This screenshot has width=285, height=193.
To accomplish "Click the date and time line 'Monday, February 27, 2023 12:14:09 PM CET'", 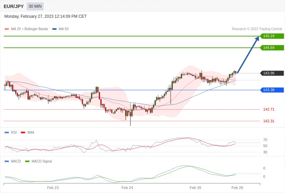I will (x=46, y=16).
